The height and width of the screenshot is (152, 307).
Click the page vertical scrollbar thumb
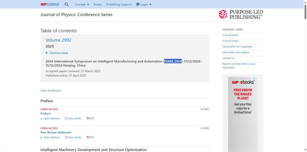[305, 12]
